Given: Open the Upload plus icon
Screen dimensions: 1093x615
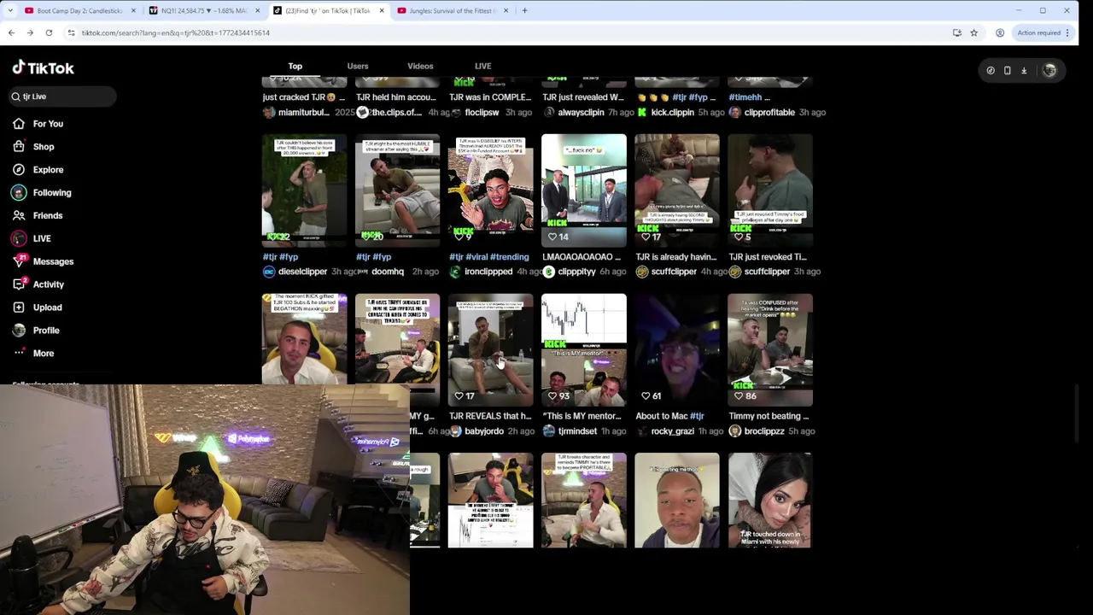Looking at the screenshot, I should (19, 307).
